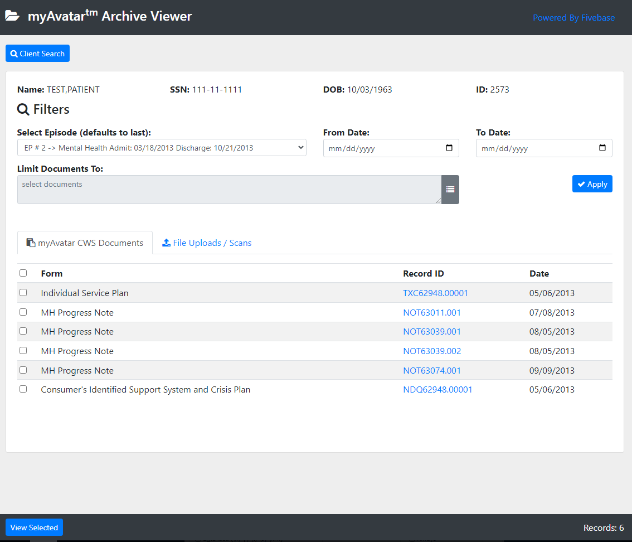Select checkbox for MH Progress Note NOT63011.001
The height and width of the screenshot is (542, 632).
23,312
